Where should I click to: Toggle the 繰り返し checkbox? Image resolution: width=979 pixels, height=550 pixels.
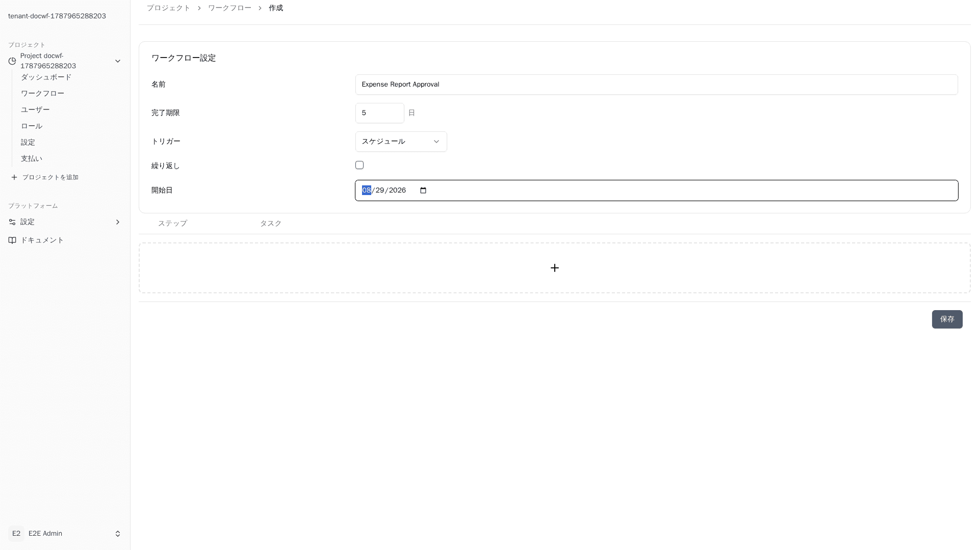359,165
